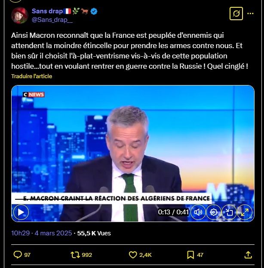Screen dimensions: 264x268
Task: Expand the video to fullscreen
Action: [x=245, y=212]
